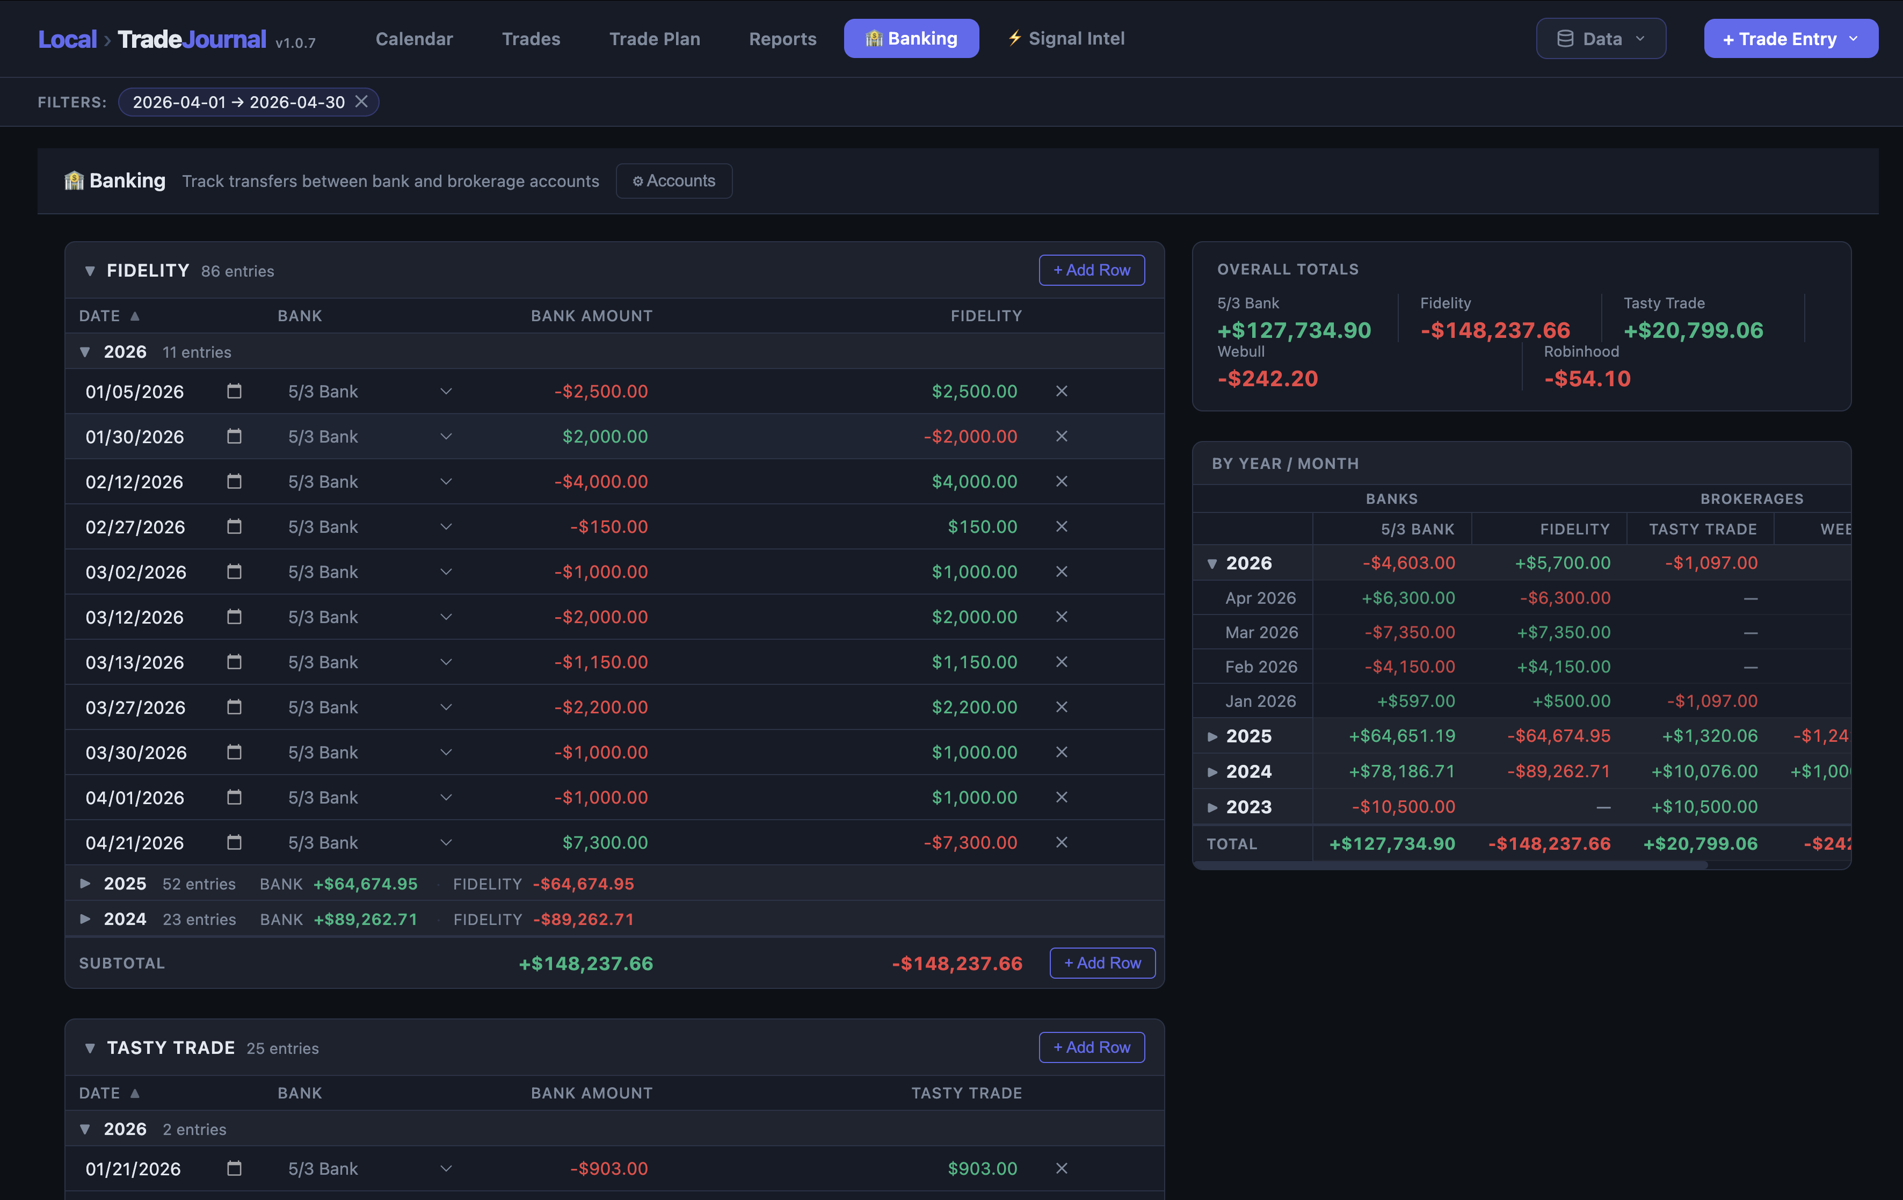This screenshot has width=1903, height=1200.
Task: Delete the 02/12/2026 Fidelity entry
Action: pos(1062,481)
